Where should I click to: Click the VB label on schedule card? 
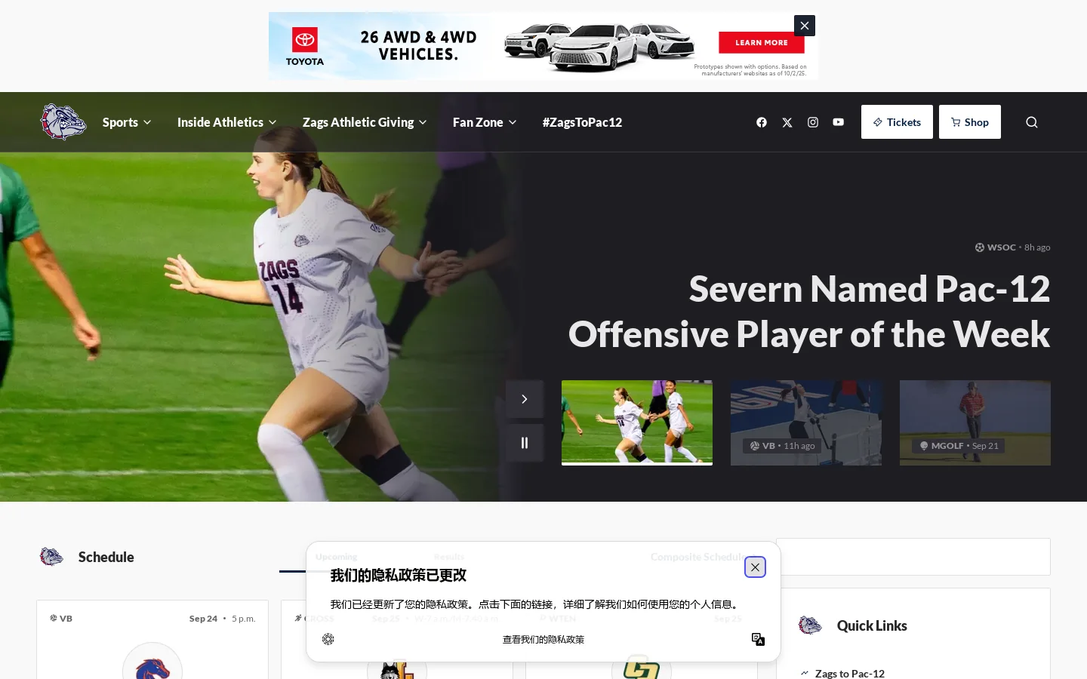pos(61,619)
